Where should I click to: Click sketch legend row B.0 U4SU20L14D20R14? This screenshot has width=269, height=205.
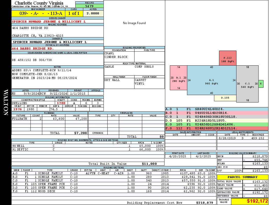coord(217,113)
